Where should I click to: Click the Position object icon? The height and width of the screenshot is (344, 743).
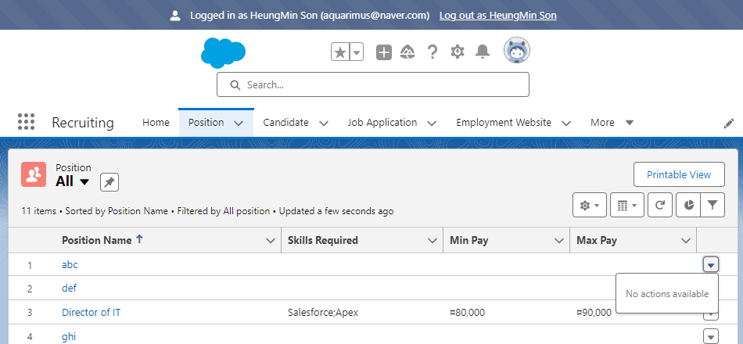[x=34, y=174]
